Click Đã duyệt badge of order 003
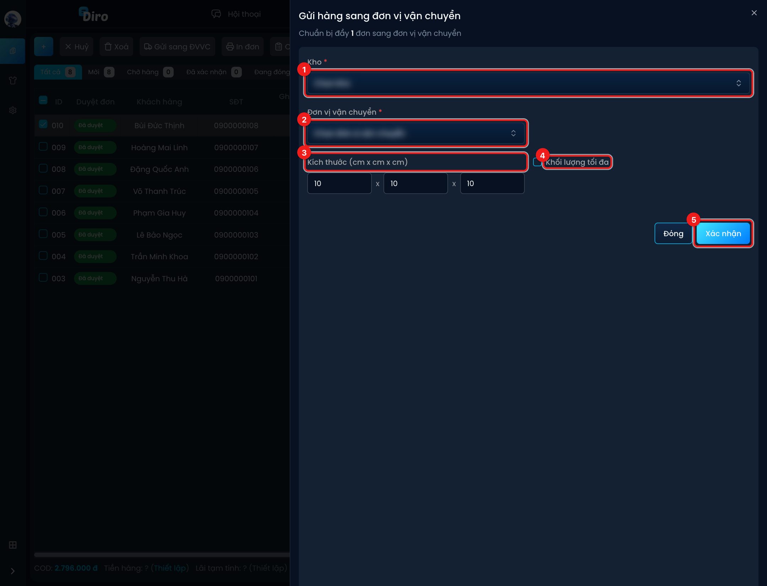The width and height of the screenshot is (767, 586). 95,278
